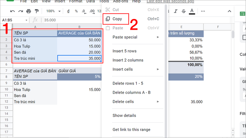The image size is (246, 138).
Task: Toggle italic formatting
Action: click(176, 11)
